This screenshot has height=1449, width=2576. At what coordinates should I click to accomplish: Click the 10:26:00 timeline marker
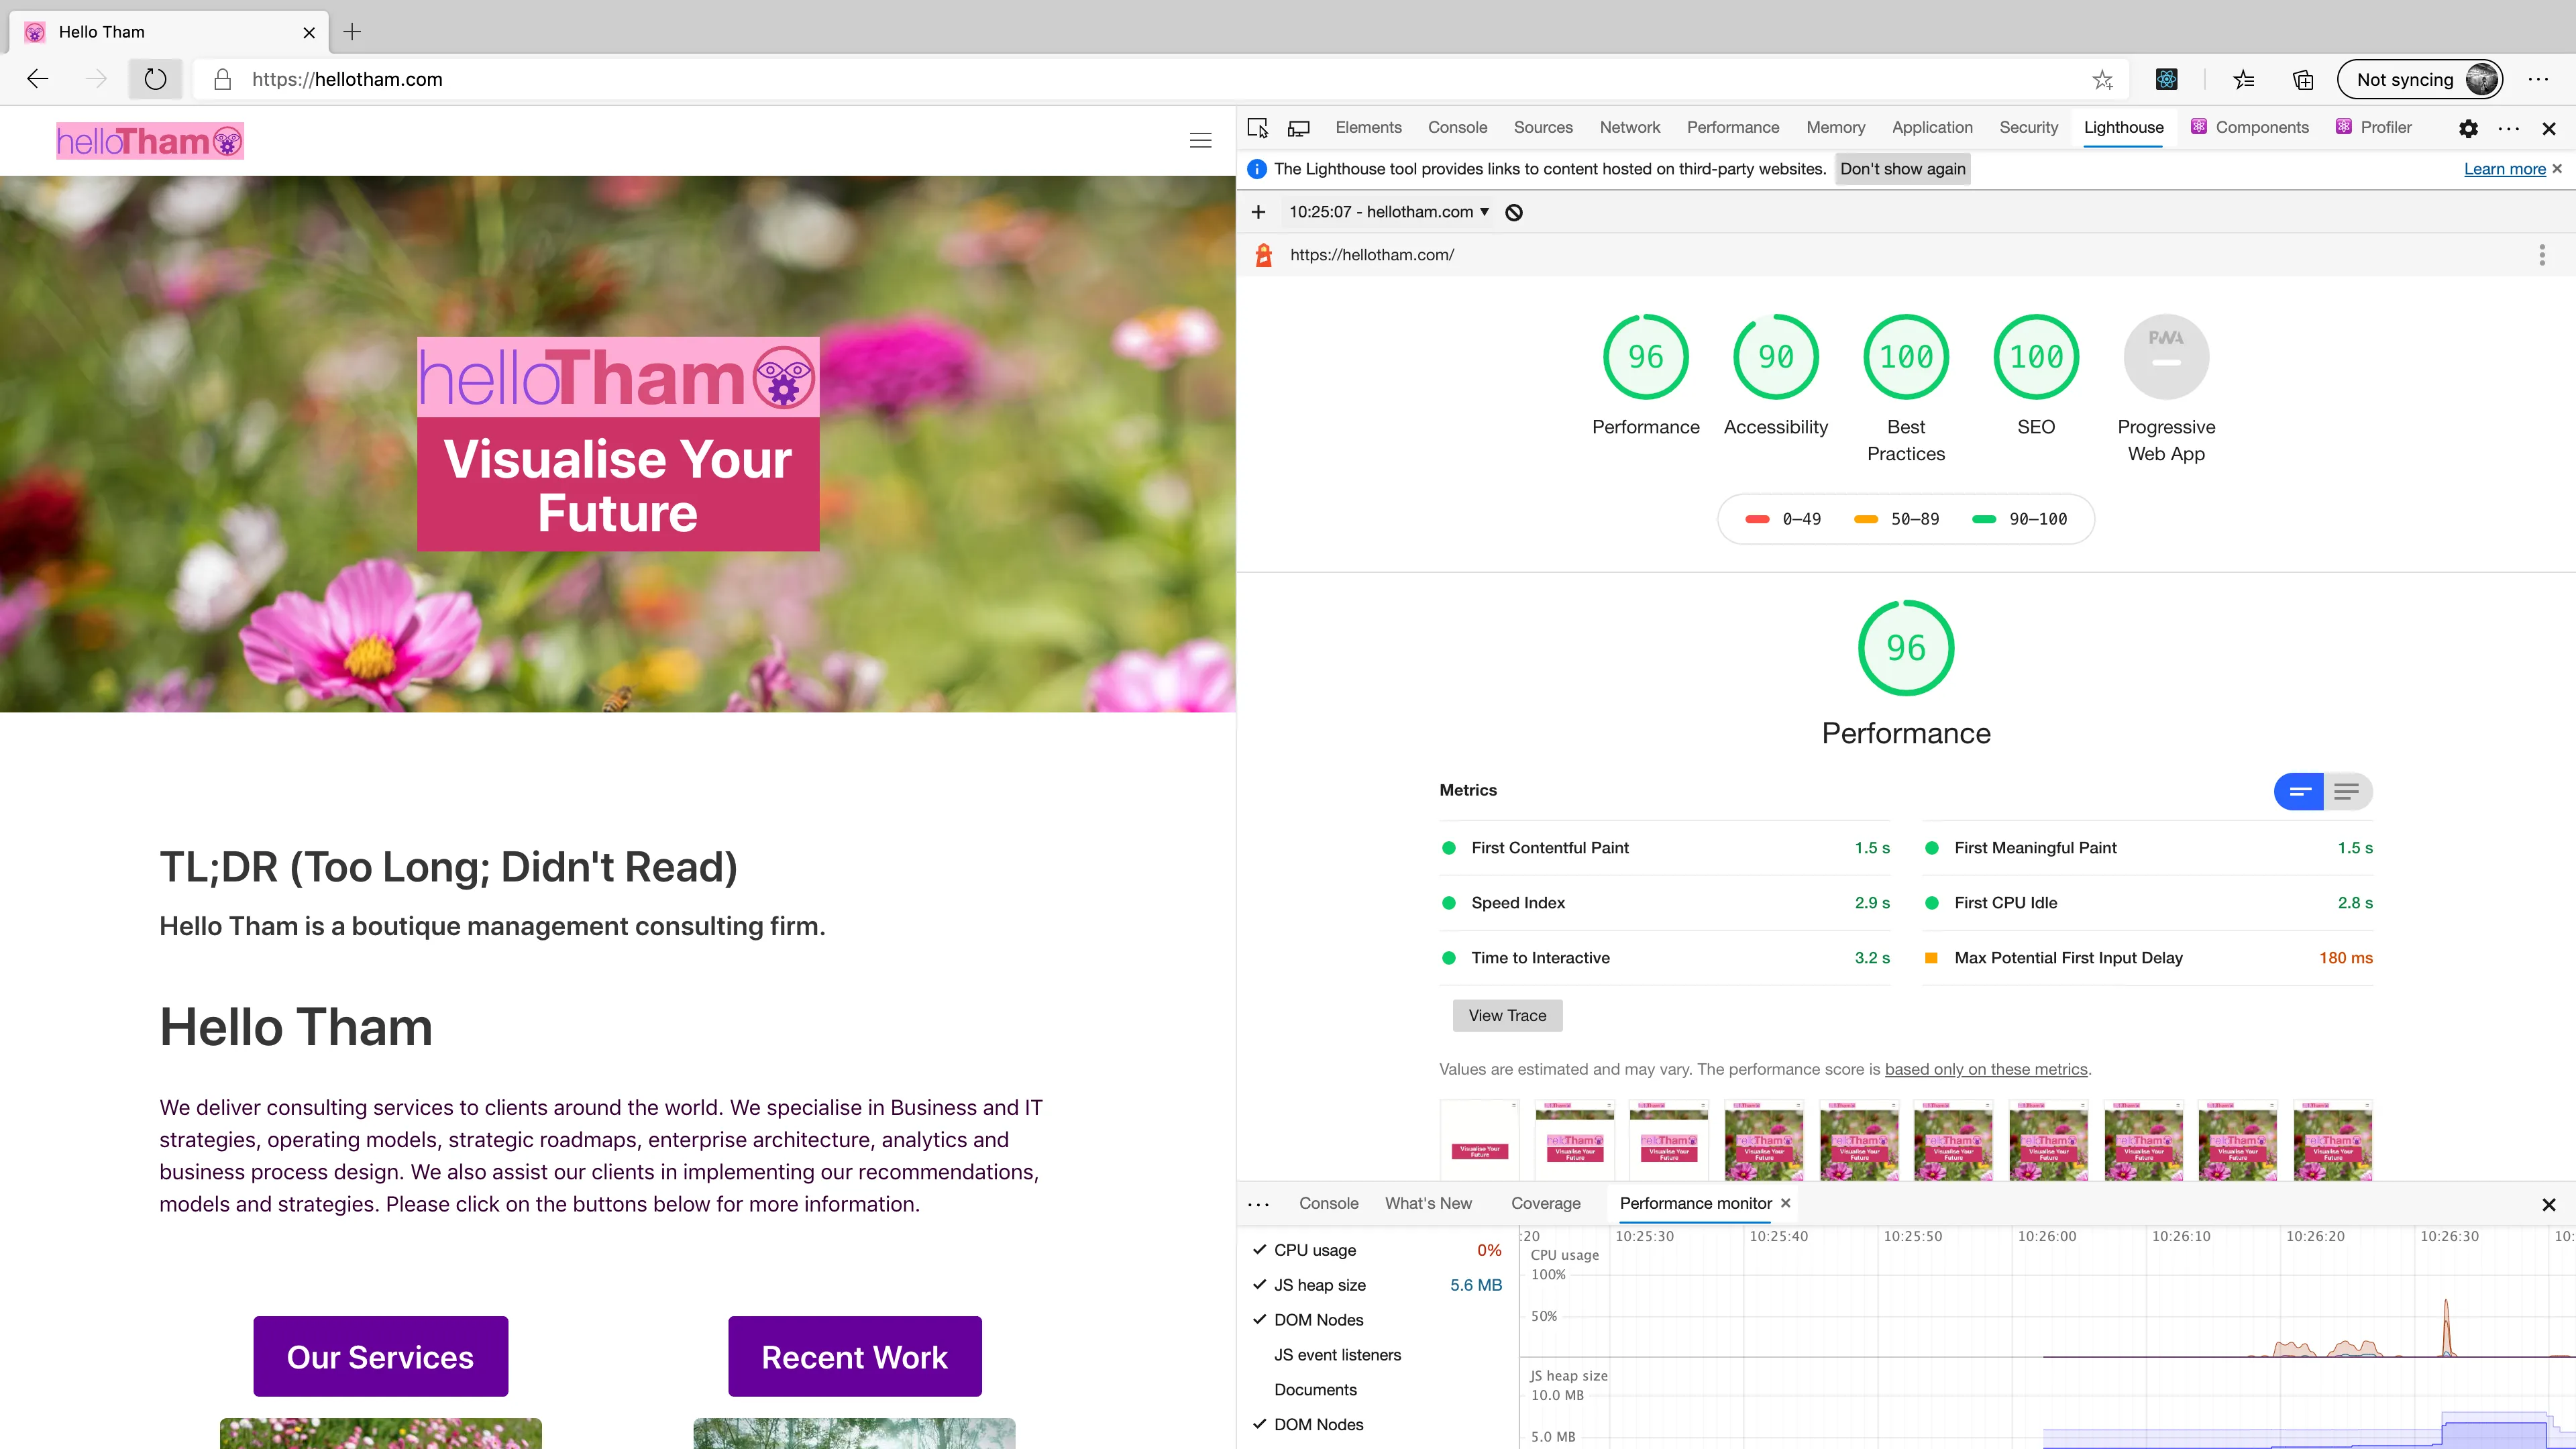point(2046,1237)
